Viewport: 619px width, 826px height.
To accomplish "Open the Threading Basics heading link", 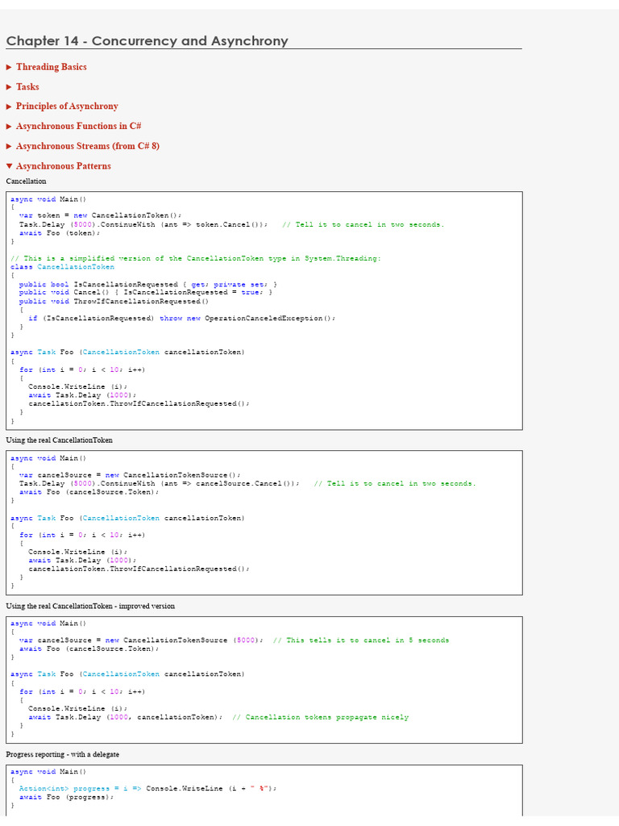I will click(x=51, y=67).
